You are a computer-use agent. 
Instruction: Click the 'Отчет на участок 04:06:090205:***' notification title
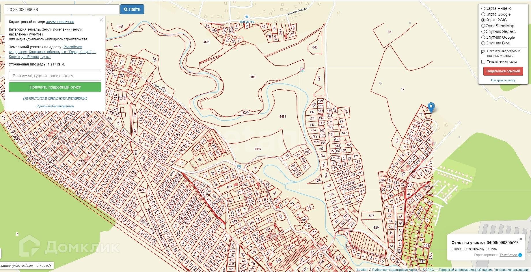pos(485,243)
